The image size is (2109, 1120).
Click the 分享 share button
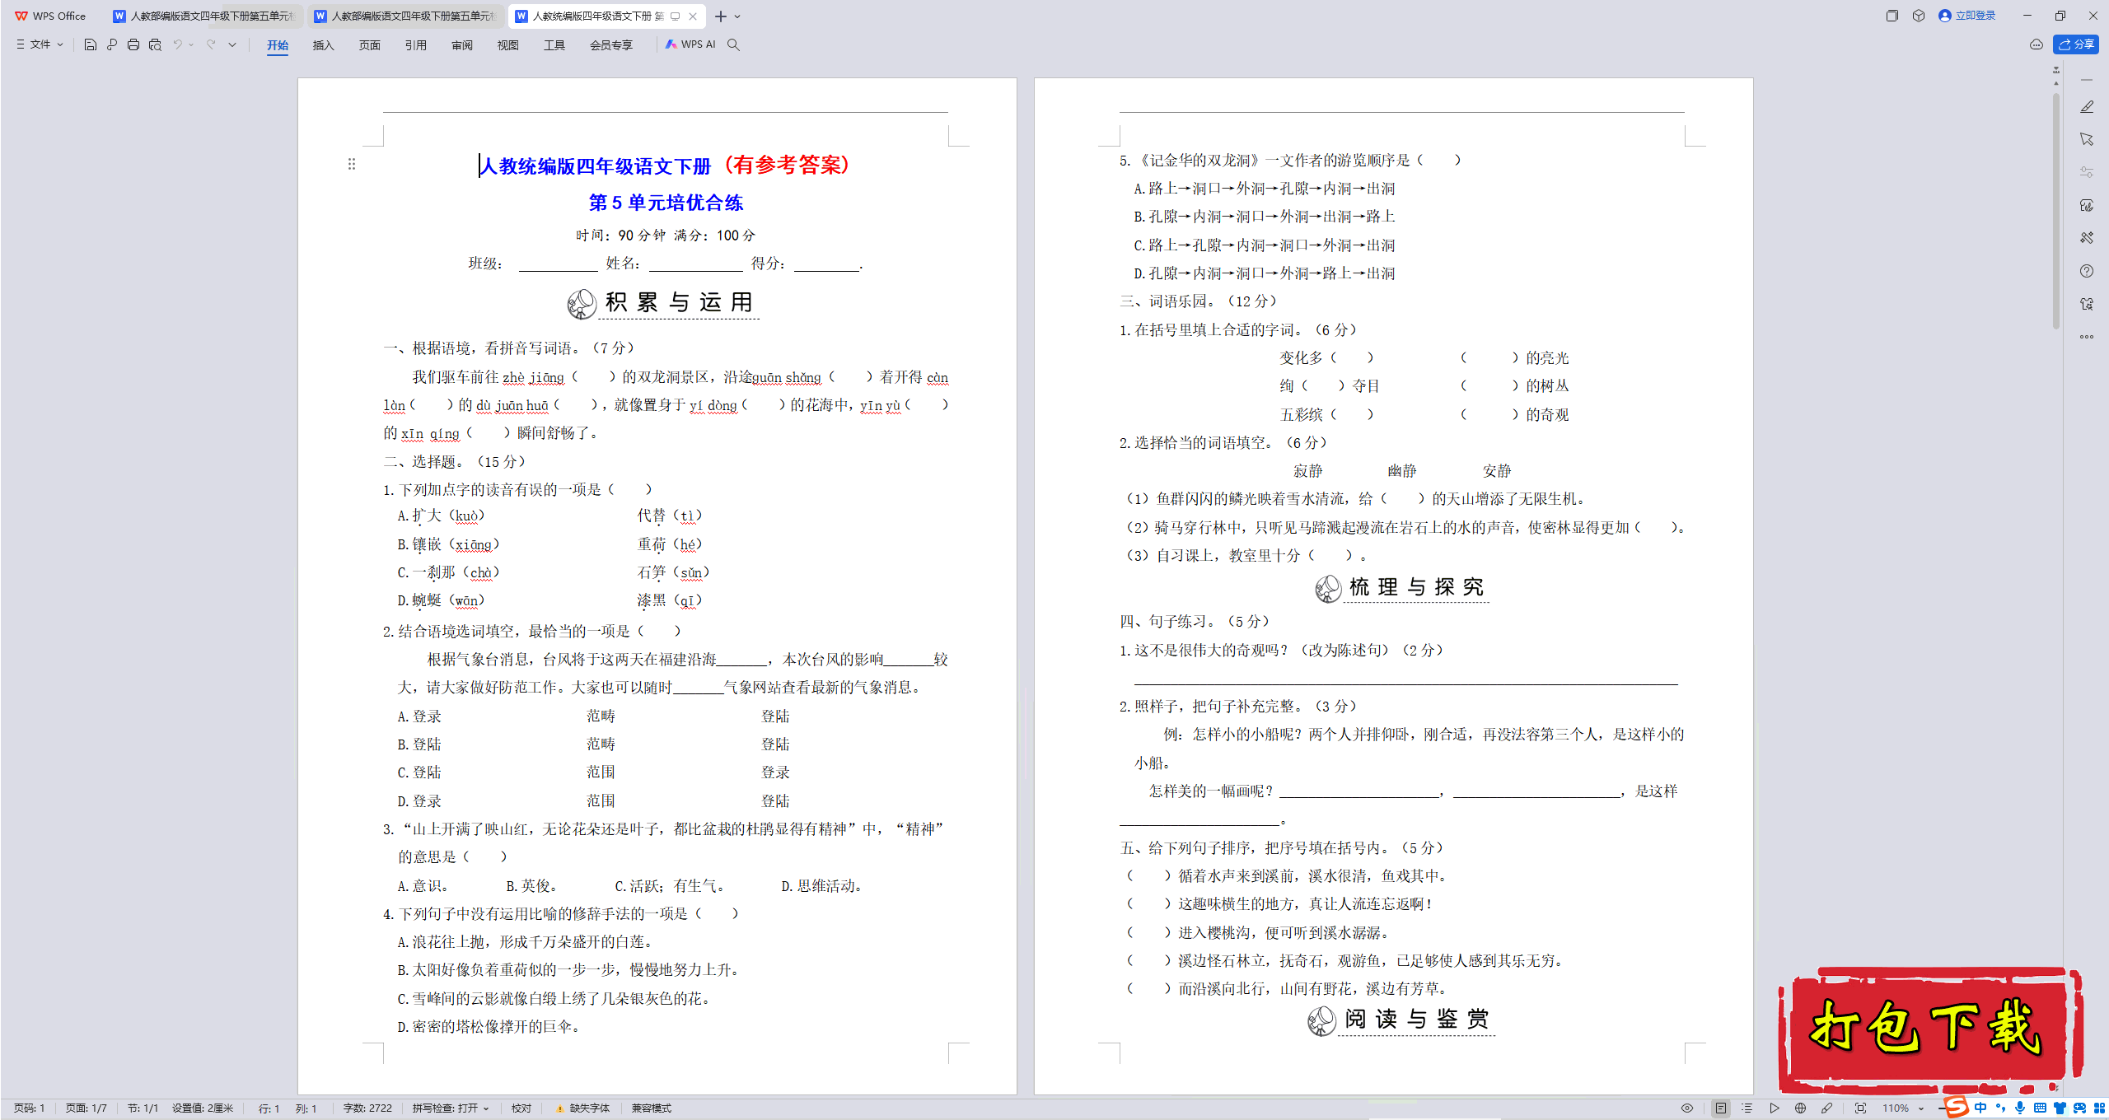click(x=2076, y=44)
